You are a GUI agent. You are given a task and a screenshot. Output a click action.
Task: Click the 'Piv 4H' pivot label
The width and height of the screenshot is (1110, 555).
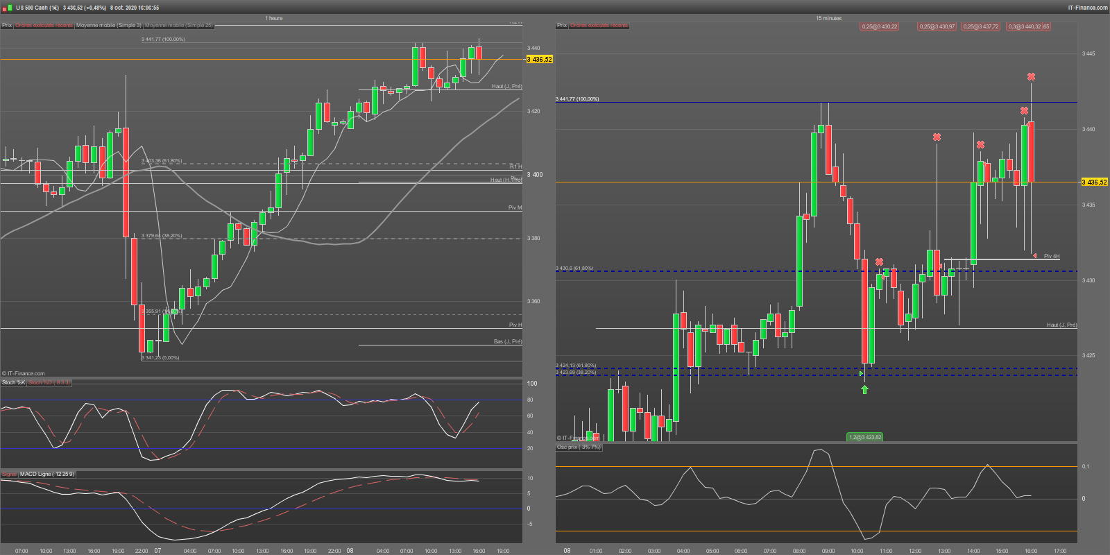click(1052, 256)
